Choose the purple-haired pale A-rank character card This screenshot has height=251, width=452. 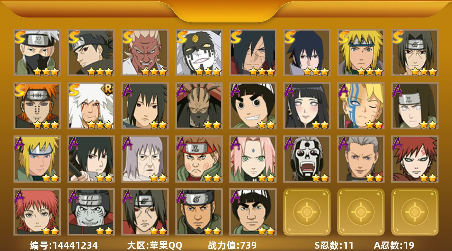tap(145, 159)
